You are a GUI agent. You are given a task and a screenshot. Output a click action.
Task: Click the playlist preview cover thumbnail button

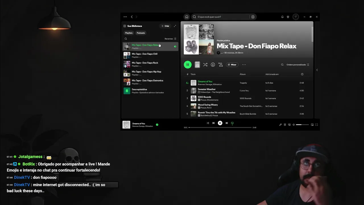point(197,65)
